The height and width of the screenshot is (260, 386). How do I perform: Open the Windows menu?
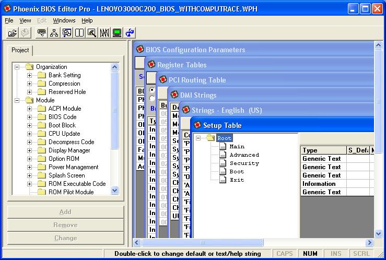pyautogui.click(x=64, y=20)
